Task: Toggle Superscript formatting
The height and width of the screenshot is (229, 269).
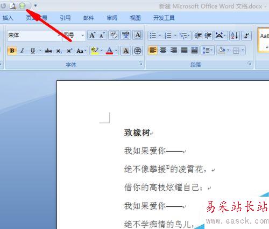Action: pos(69,51)
